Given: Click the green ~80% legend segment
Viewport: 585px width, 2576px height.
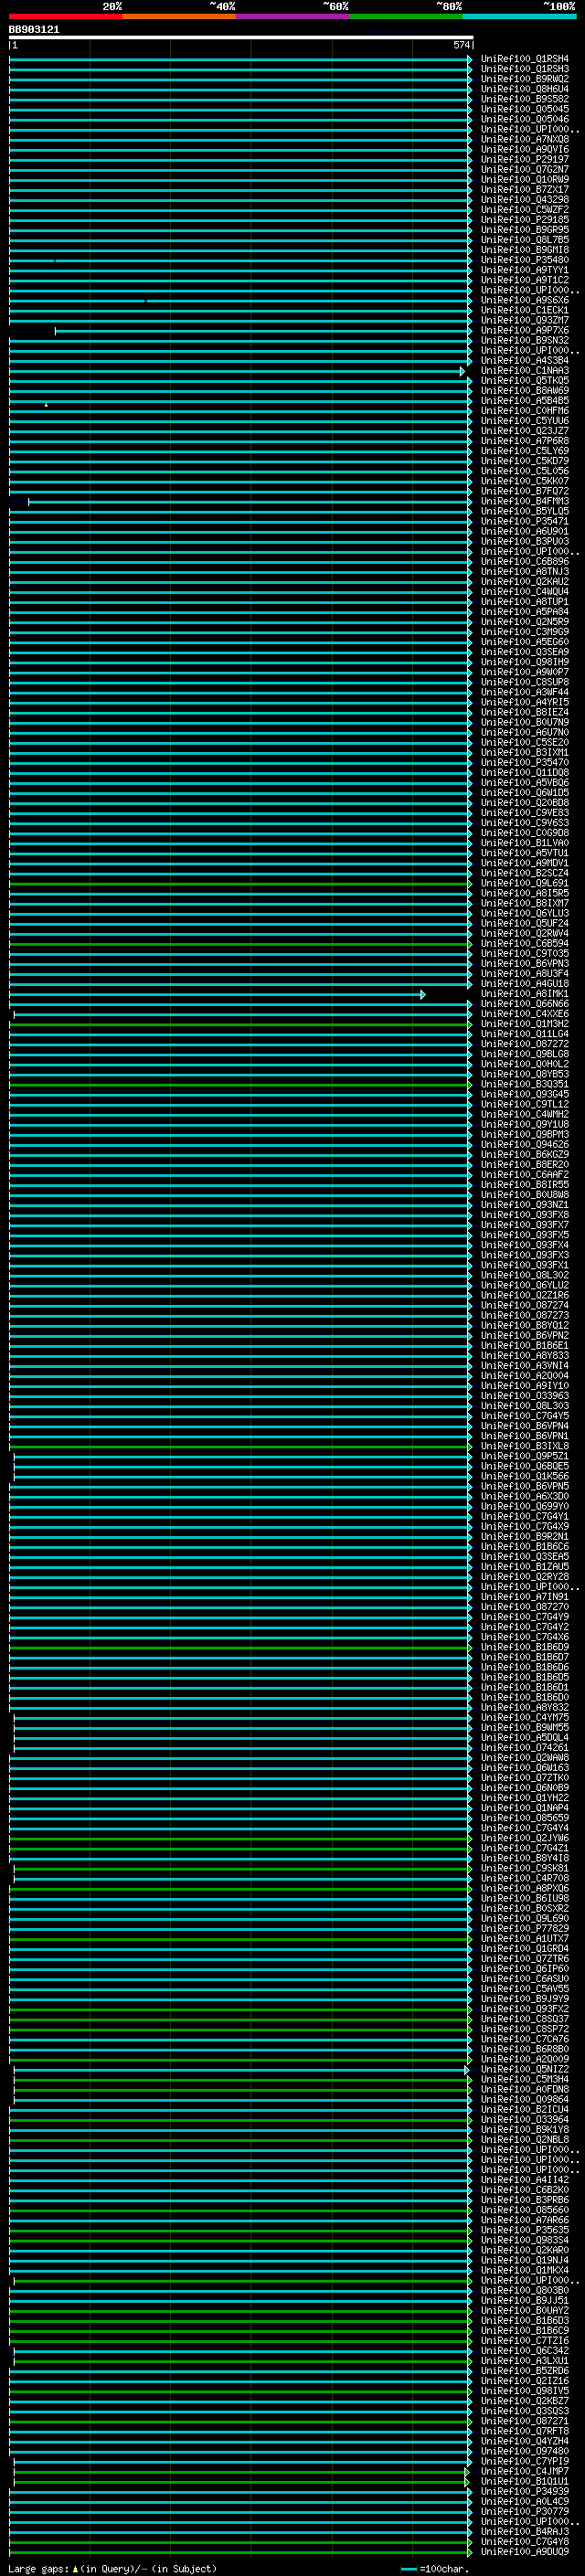Looking at the screenshot, I should 405,16.
